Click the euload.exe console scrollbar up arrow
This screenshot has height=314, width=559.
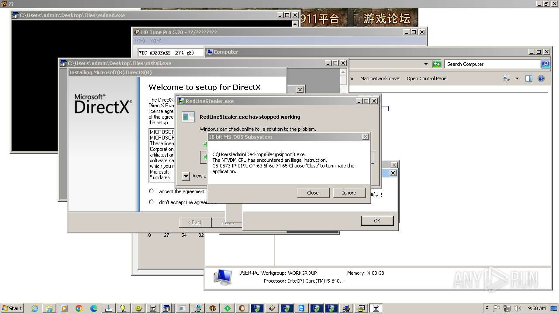click(x=295, y=24)
